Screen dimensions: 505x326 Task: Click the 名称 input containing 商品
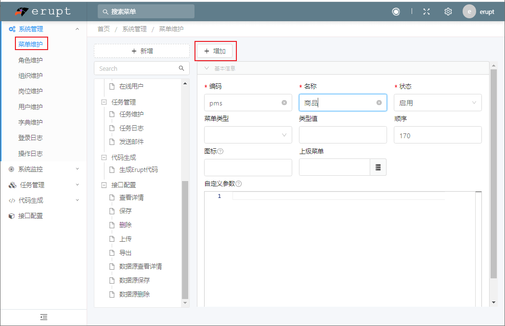pos(343,103)
